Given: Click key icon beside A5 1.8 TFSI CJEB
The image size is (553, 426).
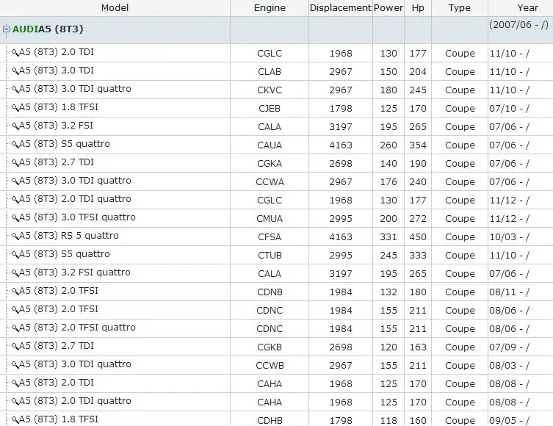Looking at the screenshot, I should 15,108.
